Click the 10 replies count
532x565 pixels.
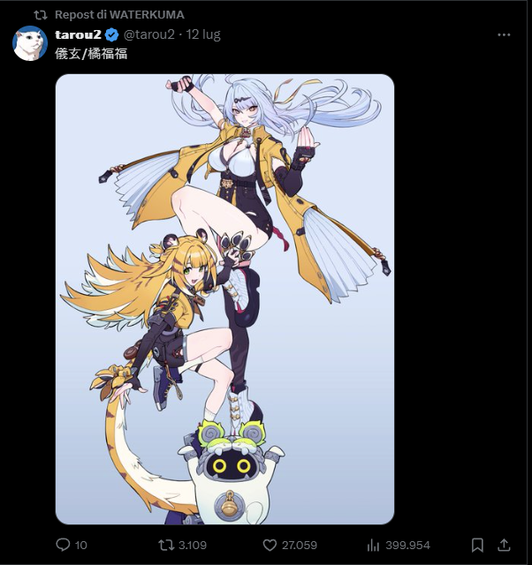81,546
